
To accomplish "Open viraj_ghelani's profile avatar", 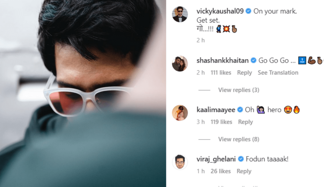I will tap(180, 162).
